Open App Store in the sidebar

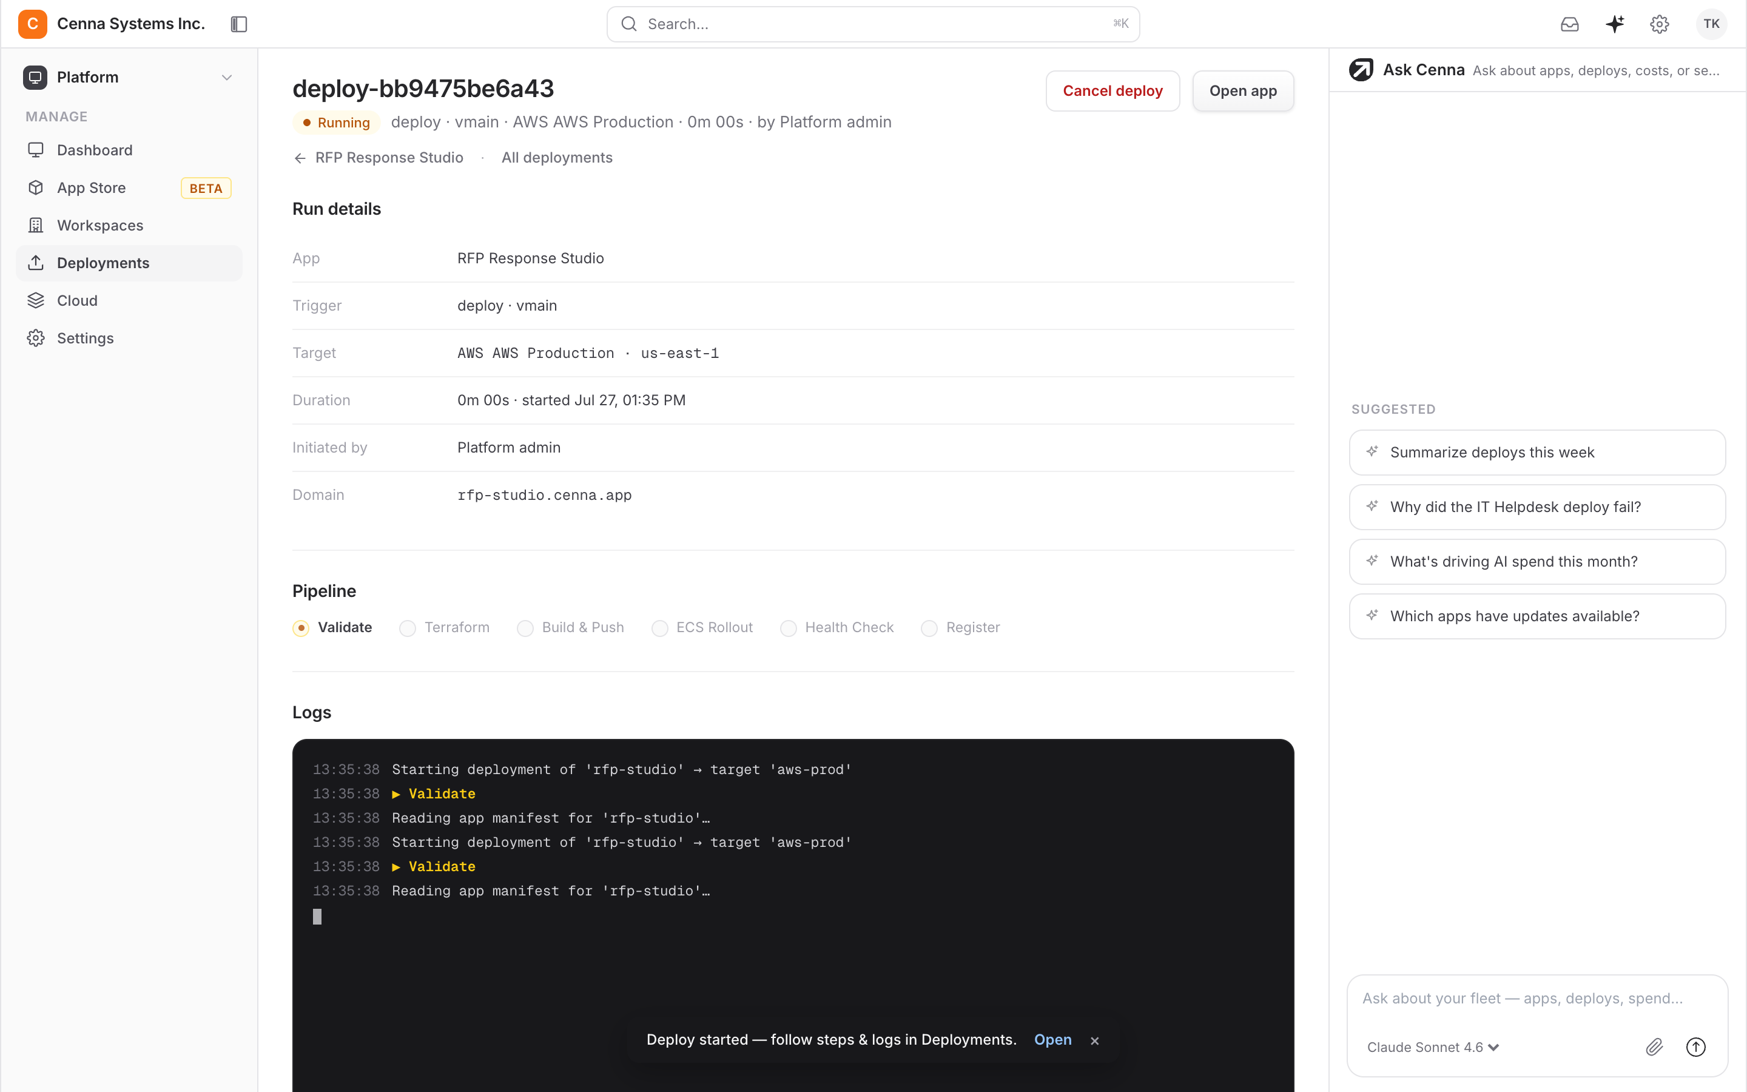click(129, 188)
